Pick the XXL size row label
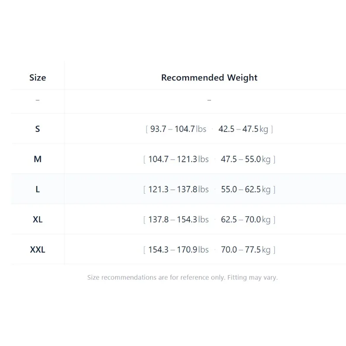Image resolution: width=346 pixels, height=346 pixels. [x=38, y=250]
